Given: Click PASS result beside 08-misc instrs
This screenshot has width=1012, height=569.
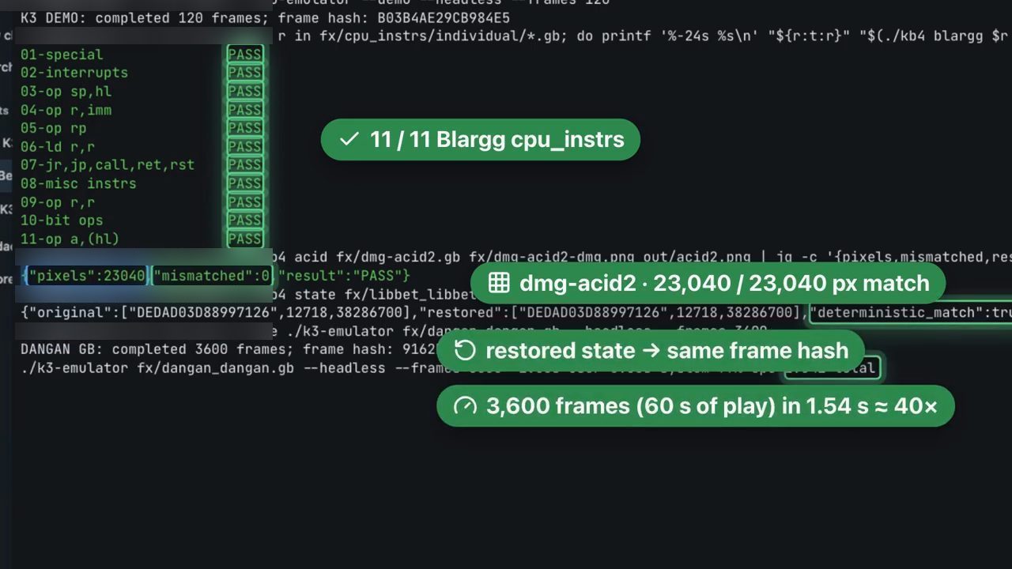Looking at the screenshot, I should coord(244,183).
